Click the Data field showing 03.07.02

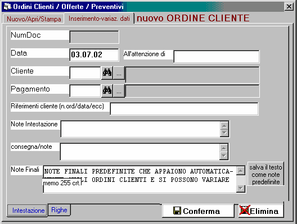[x=94, y=55]
